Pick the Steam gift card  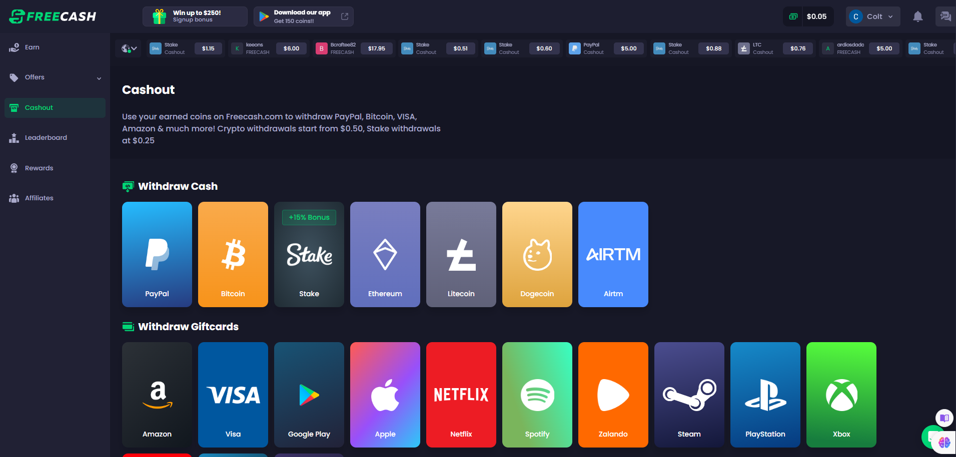click(689, 395)
